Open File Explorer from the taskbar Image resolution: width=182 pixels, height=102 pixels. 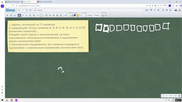7,100
